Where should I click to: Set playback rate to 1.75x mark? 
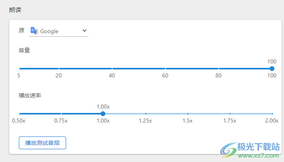coord(230,114)
